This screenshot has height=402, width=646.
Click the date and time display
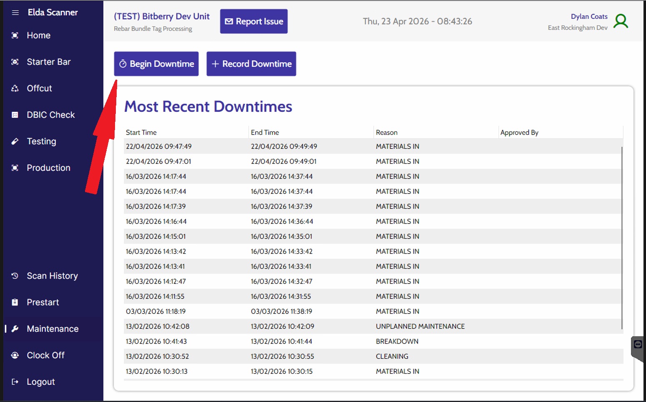pos(418,21)
